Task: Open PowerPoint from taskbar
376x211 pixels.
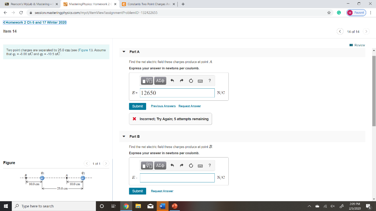Action: 174,206
